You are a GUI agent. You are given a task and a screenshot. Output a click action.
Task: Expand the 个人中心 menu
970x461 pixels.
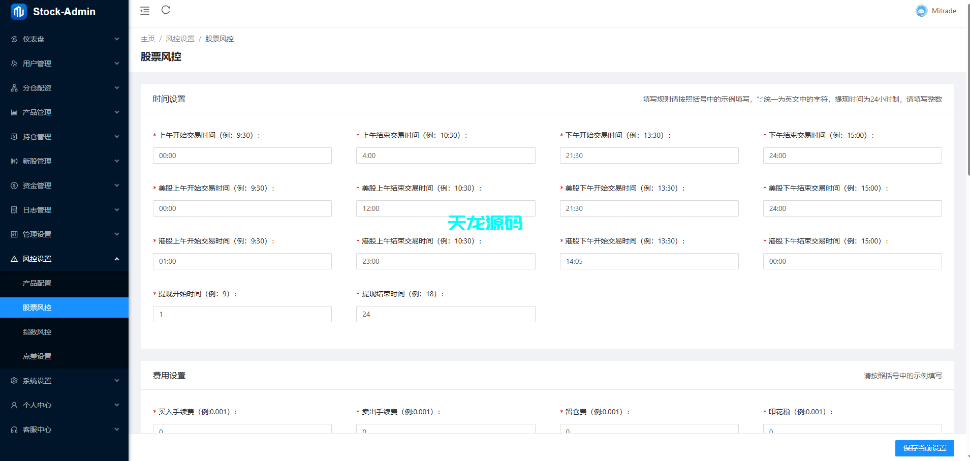[36, 405]
